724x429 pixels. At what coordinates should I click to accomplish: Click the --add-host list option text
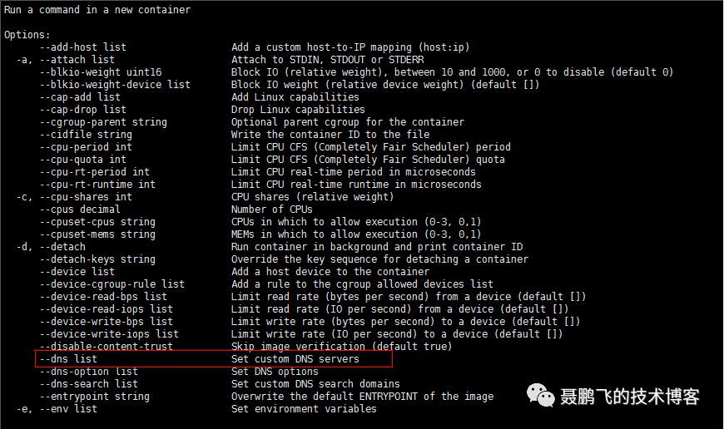click(82, 47)
